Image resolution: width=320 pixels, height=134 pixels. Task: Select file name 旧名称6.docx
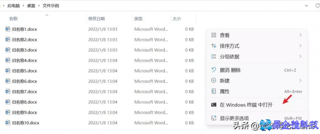[x=24, y=81]
